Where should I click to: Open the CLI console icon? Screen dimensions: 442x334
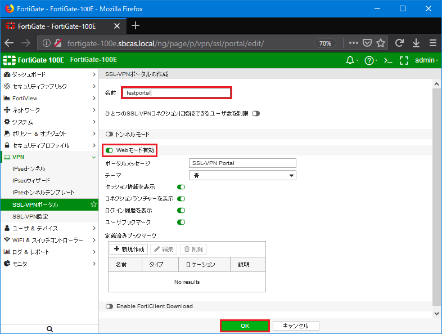coord(388,60)
